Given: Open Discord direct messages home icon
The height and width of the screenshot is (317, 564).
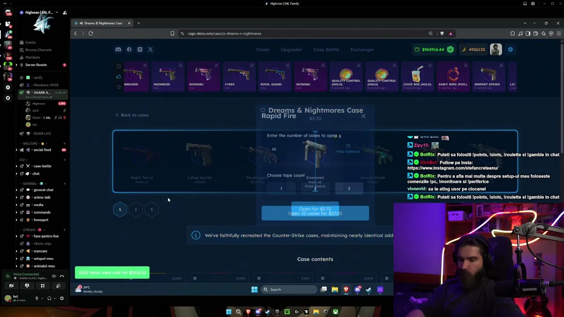Looking at the screenshot, I should tap(8, 13).
